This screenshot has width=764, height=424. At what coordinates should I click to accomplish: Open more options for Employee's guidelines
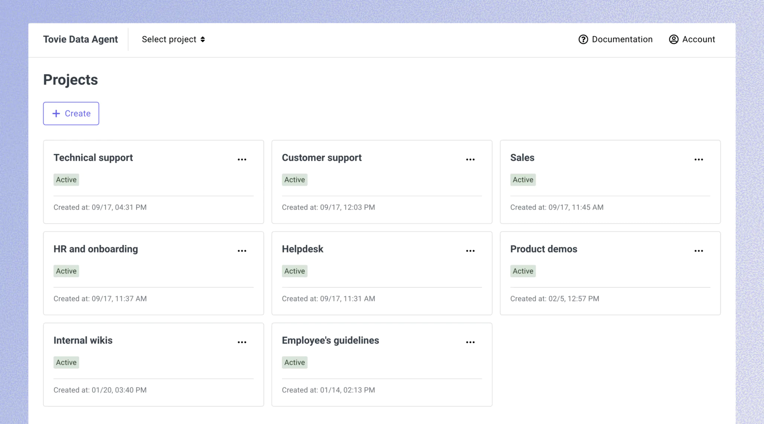470,342
